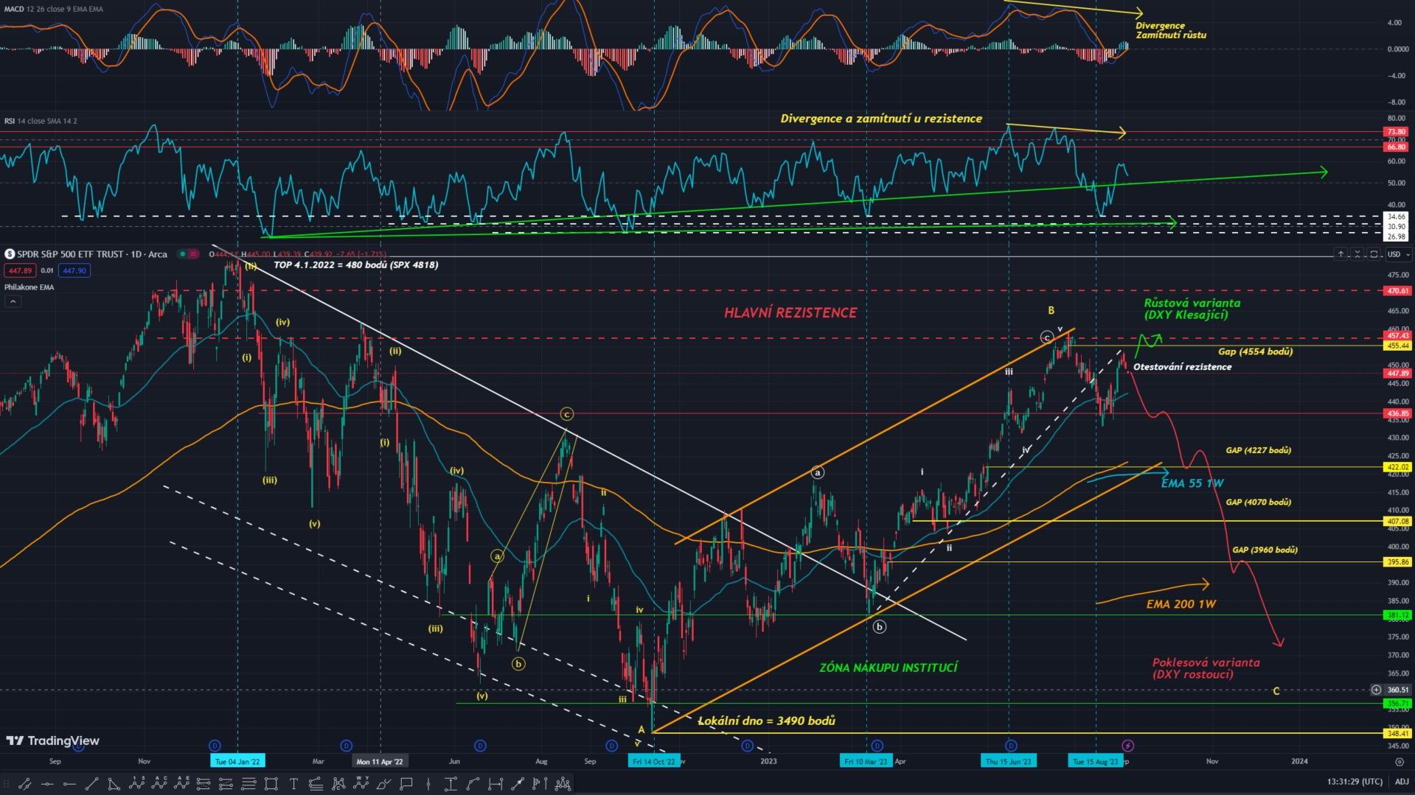
Task: Click the MACD indicator legend label
Action: click(15, 10)
